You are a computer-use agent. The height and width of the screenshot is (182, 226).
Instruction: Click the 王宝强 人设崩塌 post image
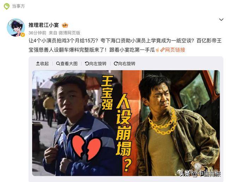pyautogui.click(x=126, y=123)
